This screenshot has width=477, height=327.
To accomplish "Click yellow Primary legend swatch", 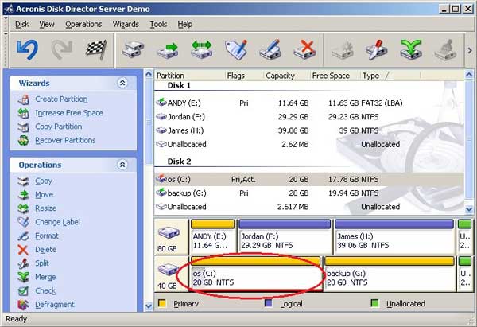I will (162, 303).
